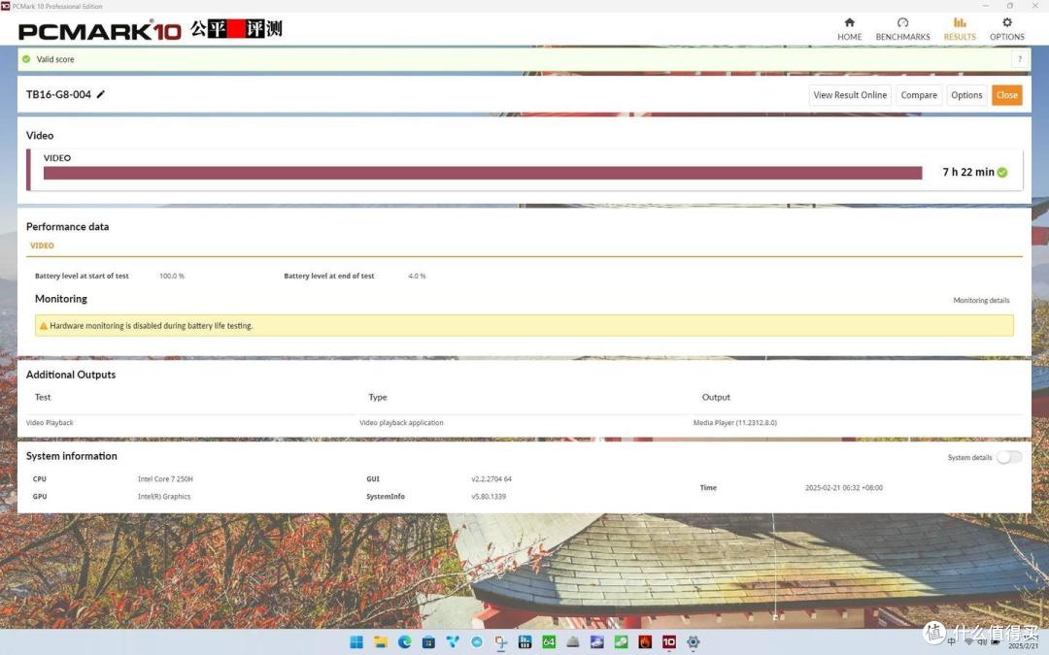Open File Explorer from the taskbar
This screenshot has width=1049, height=655.
381,641
